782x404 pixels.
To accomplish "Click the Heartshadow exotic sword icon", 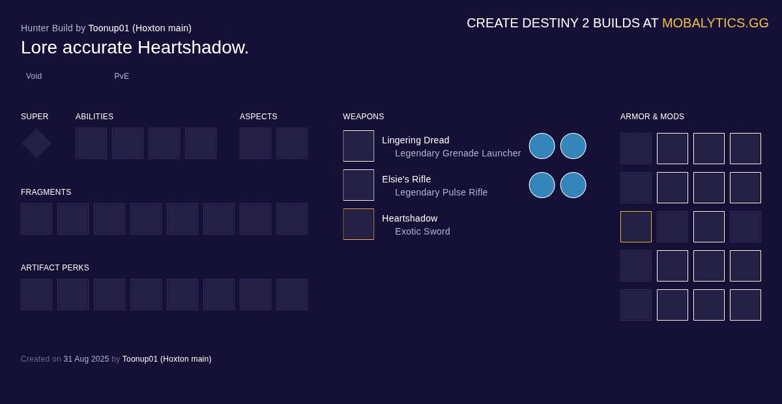I will 358,224.
